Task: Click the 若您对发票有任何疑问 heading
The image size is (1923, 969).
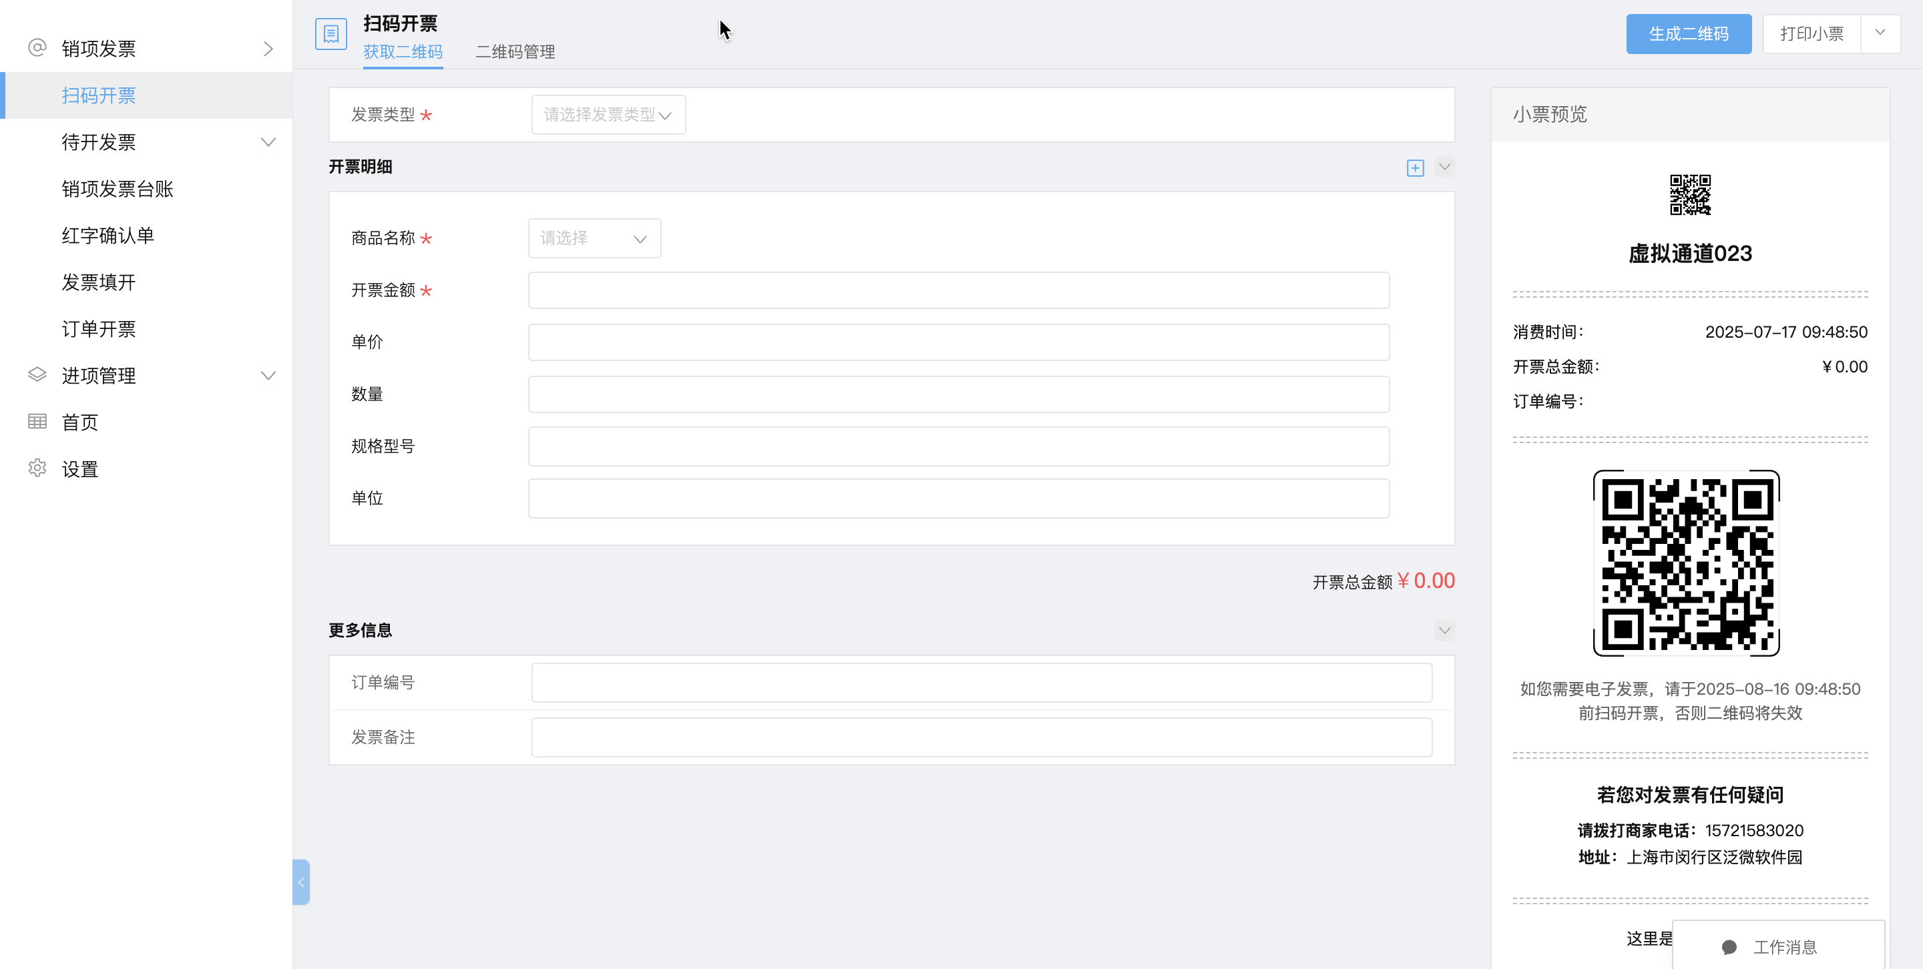Action: coord(1690,795)
